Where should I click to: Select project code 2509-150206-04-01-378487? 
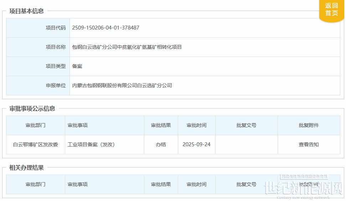[x=105, y=28]
